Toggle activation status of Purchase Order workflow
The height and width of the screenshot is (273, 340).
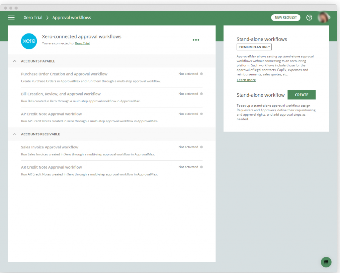click(202, 74)
